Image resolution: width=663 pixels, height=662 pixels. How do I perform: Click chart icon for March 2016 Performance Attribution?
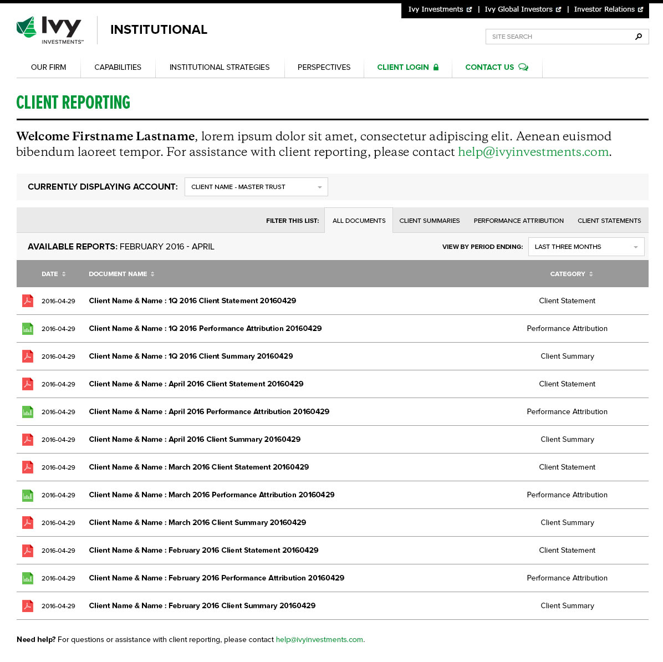click(28, 495)
